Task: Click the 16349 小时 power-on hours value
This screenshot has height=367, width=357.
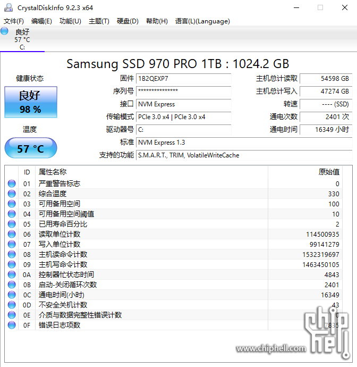Action: point(326,130)
